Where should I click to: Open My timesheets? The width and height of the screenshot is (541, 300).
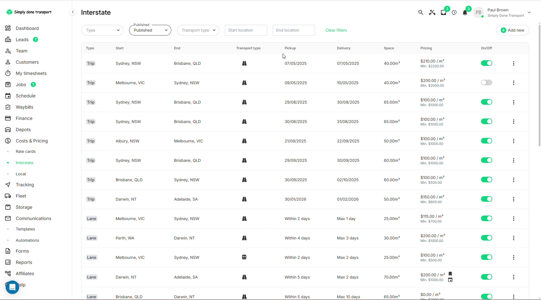click(x=31, y=73)
